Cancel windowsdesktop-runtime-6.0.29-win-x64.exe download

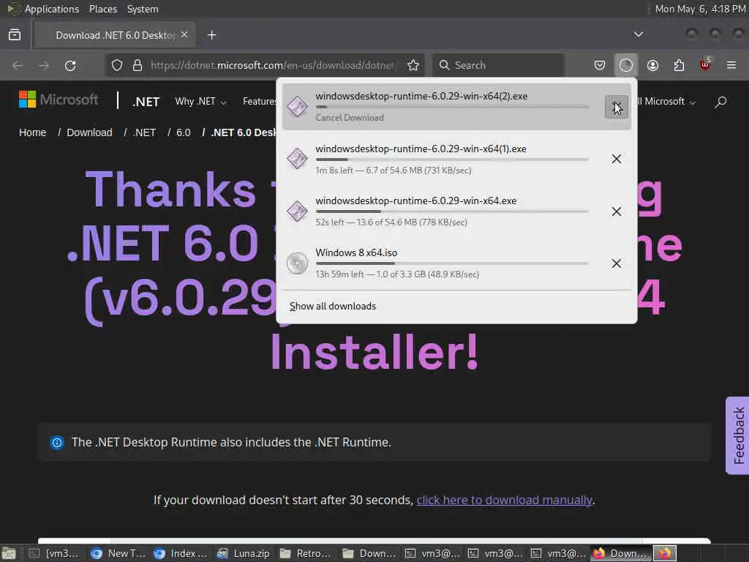(x=616, y=211)
